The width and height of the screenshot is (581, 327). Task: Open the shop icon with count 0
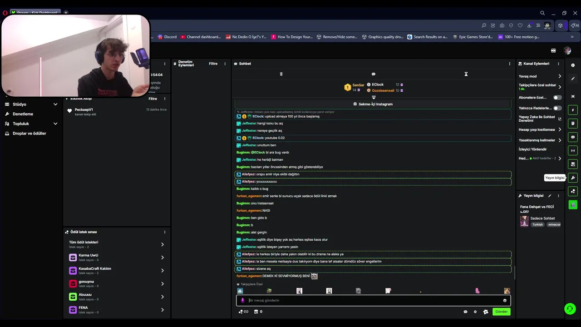(258, 312)
